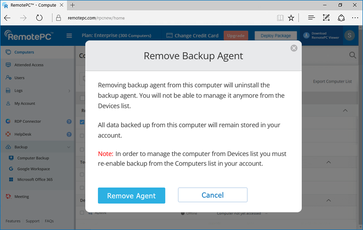Open the user profile avatar S
This screenshot has height=230, width=363.
point(349,35)
